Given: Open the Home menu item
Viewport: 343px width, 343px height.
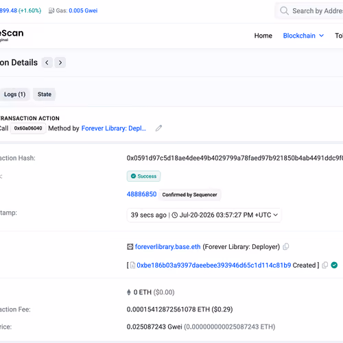Looking at the screenshot, I should coord(263,36).
